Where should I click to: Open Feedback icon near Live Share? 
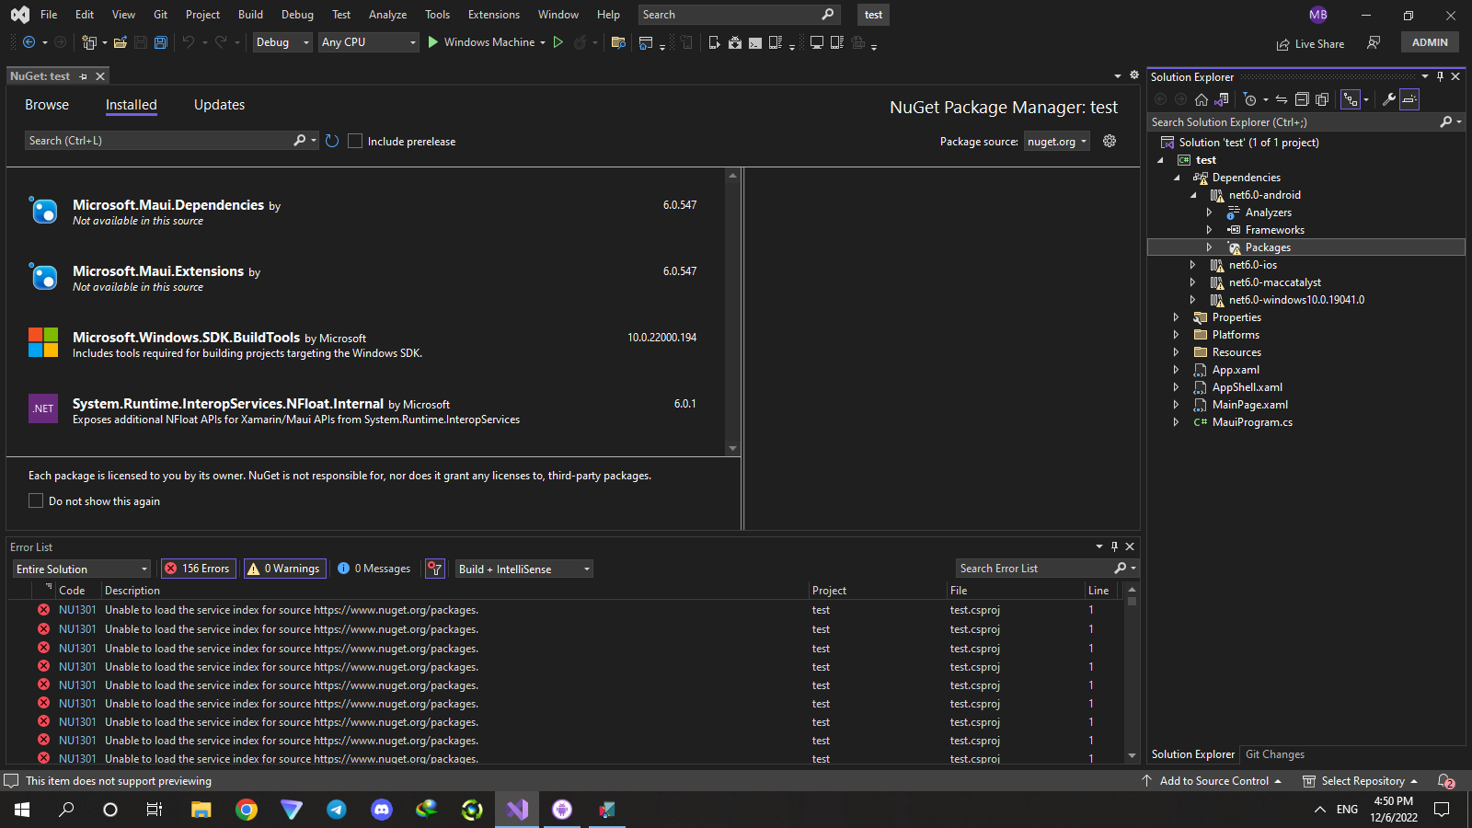click(x=1374, y=42)
